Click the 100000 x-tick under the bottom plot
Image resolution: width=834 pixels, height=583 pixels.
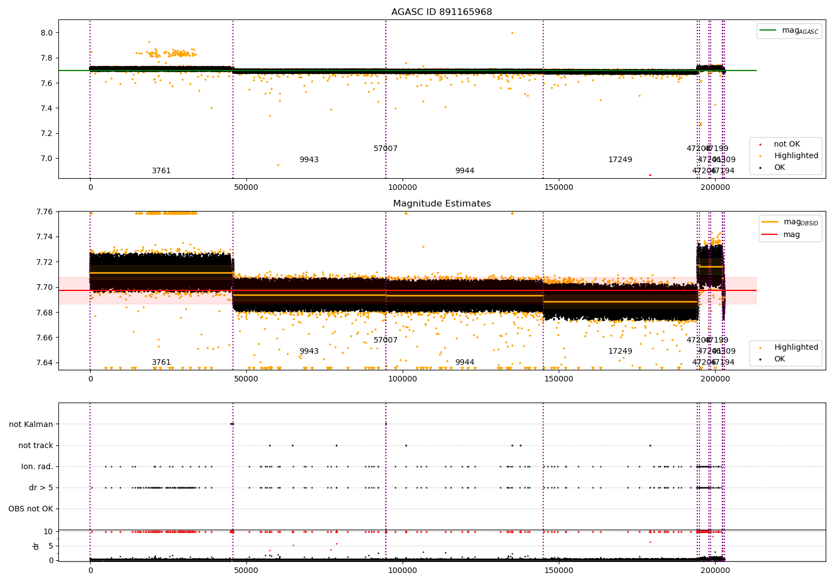click(x=402, y=571)
